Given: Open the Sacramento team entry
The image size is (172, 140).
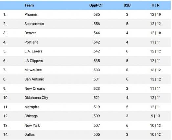Looking at the screenshot, I should click(34, 24).
